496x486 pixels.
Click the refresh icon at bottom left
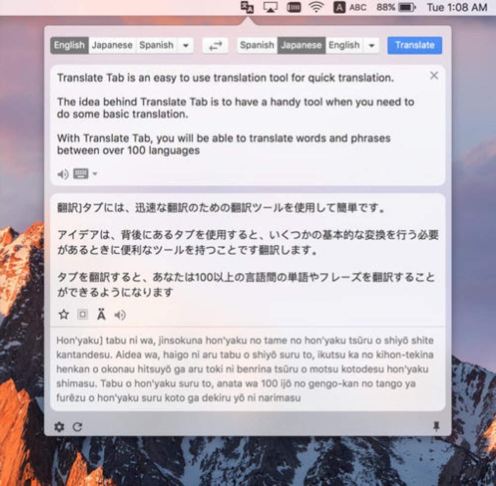point(77,427)
